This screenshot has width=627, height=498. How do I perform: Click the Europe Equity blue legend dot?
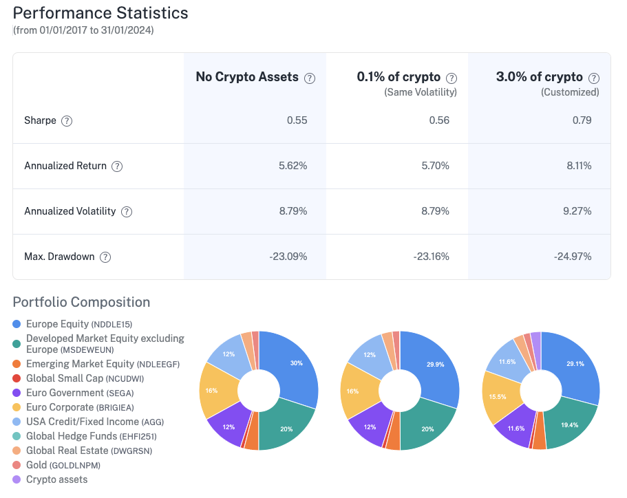[17, 324]
